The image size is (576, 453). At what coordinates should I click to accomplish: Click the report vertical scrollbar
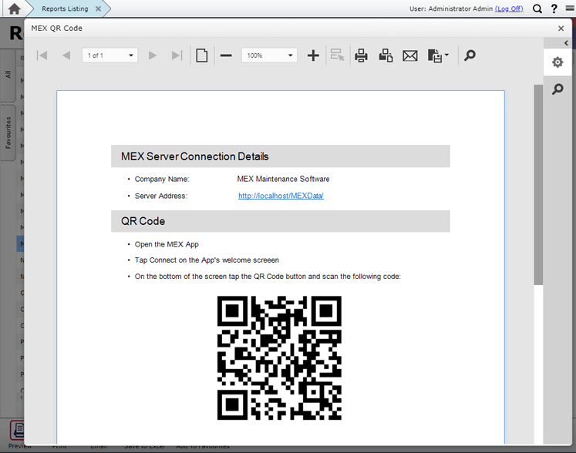(537, 185)
